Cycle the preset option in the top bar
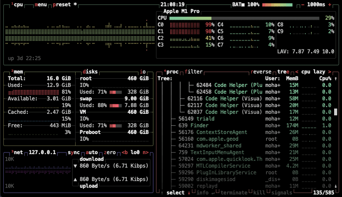342x197 pixels. click(x=63, y=4)
